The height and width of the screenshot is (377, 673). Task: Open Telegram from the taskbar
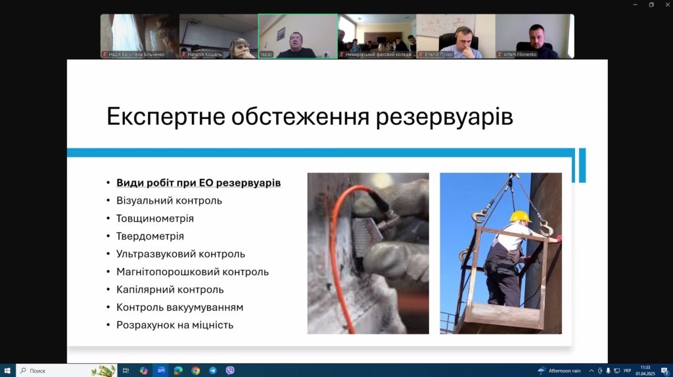point(213,370)
